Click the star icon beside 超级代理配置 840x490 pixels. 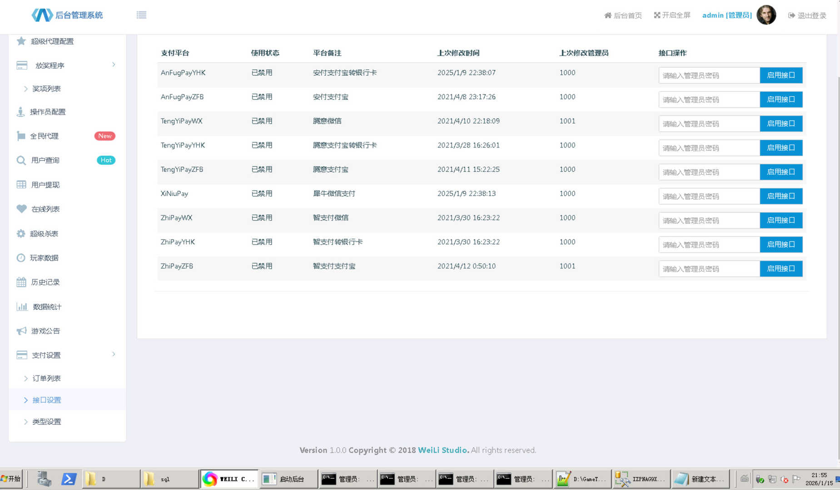[x=21, y=41]
